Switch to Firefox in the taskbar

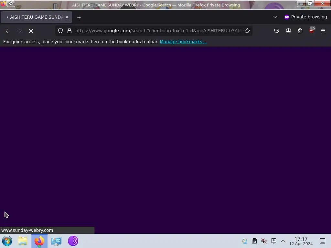pyautogui.click(x=39, y=241)
